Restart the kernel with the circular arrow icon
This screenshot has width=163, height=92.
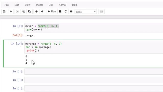click(66, 11)
